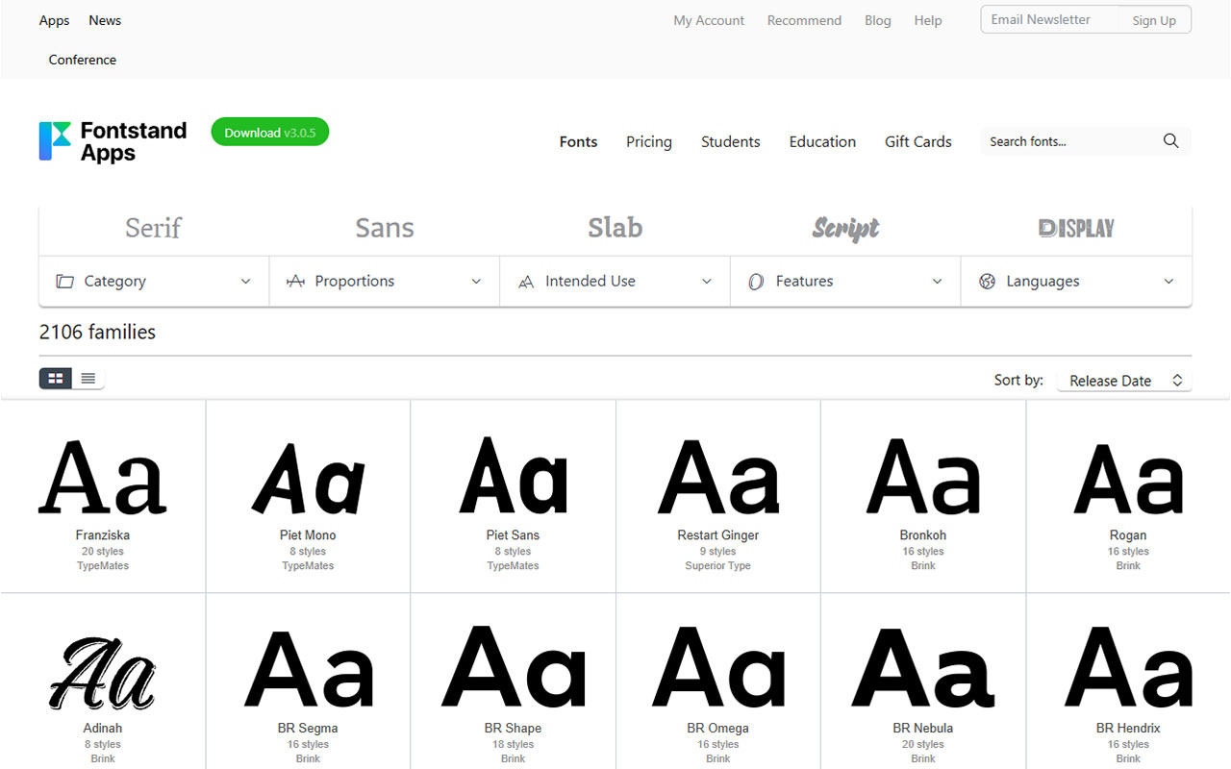Click the TypeMates foundry under Piet Mono

[x=308, y=566]
